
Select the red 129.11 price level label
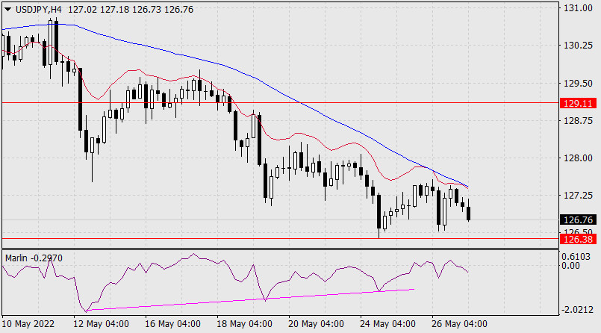578,103
